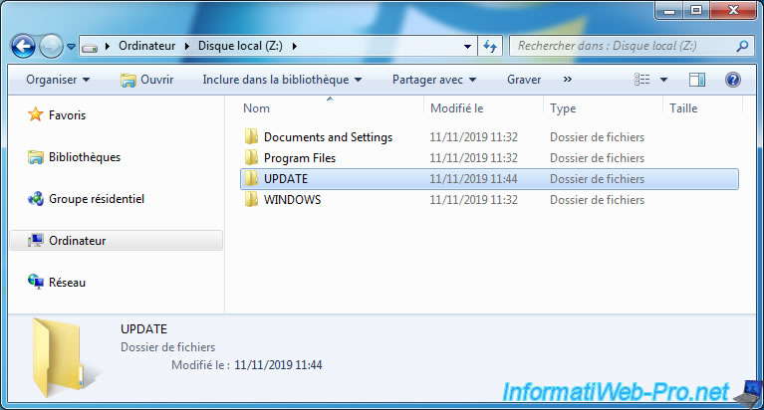
Task: Select Réseau in the navigation pane
Action: (68, 283)
